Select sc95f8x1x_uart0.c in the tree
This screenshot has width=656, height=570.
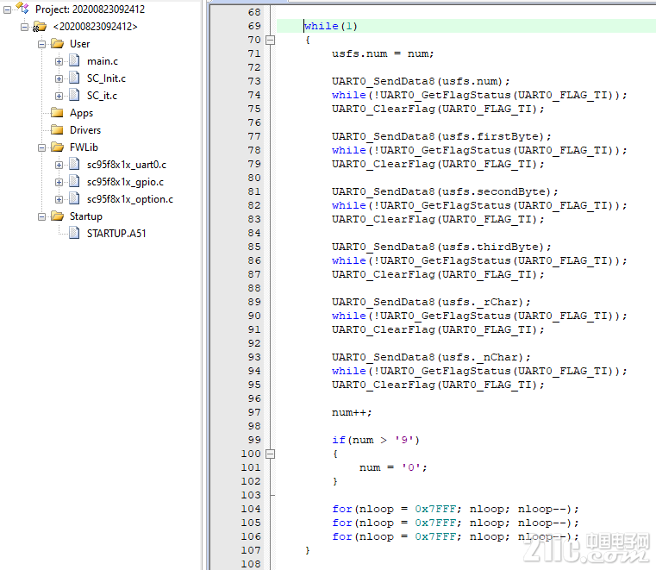(x=127, y=165)
